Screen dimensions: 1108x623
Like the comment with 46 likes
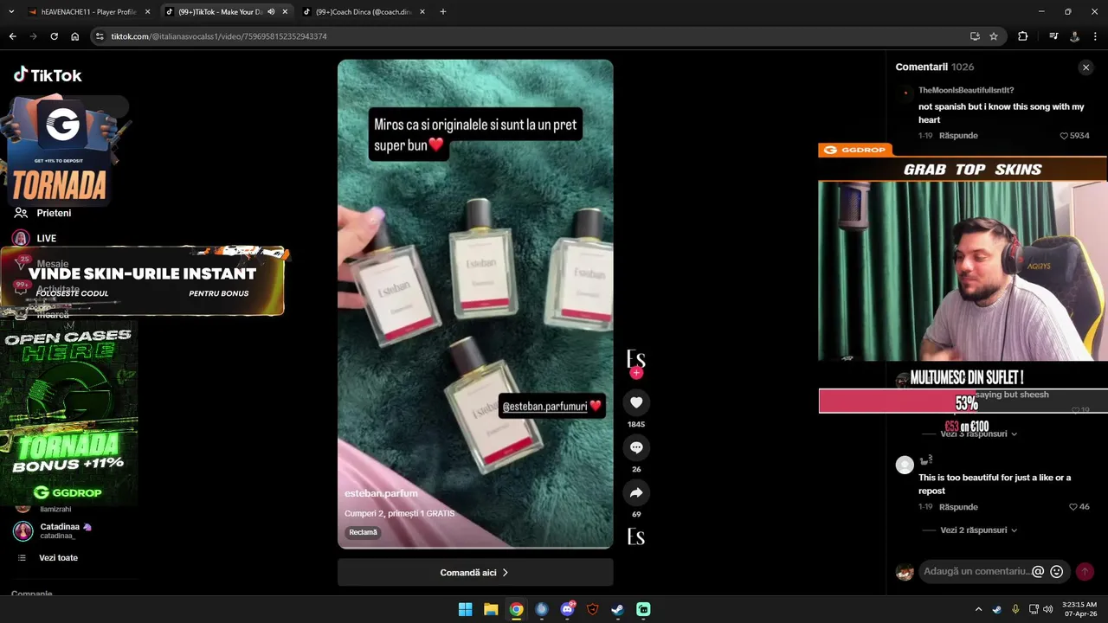click(x=1073, y=507)
